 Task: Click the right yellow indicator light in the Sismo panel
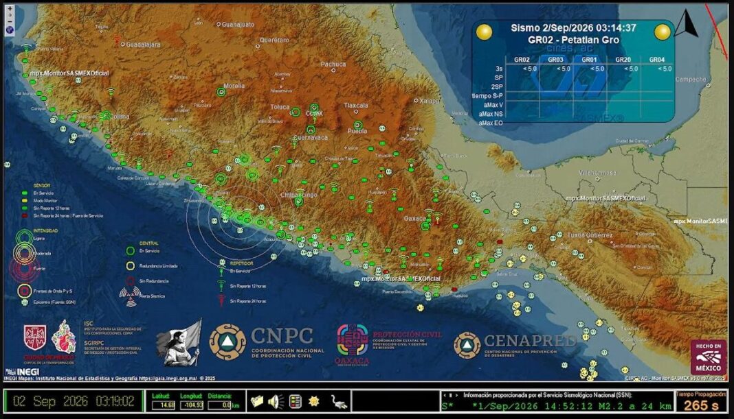pos(663,32)
